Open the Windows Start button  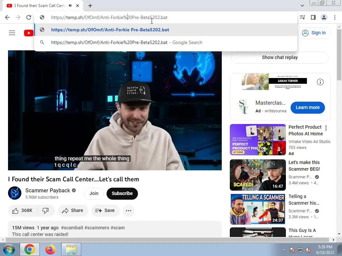[9, 249]
